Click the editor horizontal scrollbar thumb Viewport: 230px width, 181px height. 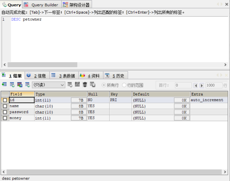[42, 65]
